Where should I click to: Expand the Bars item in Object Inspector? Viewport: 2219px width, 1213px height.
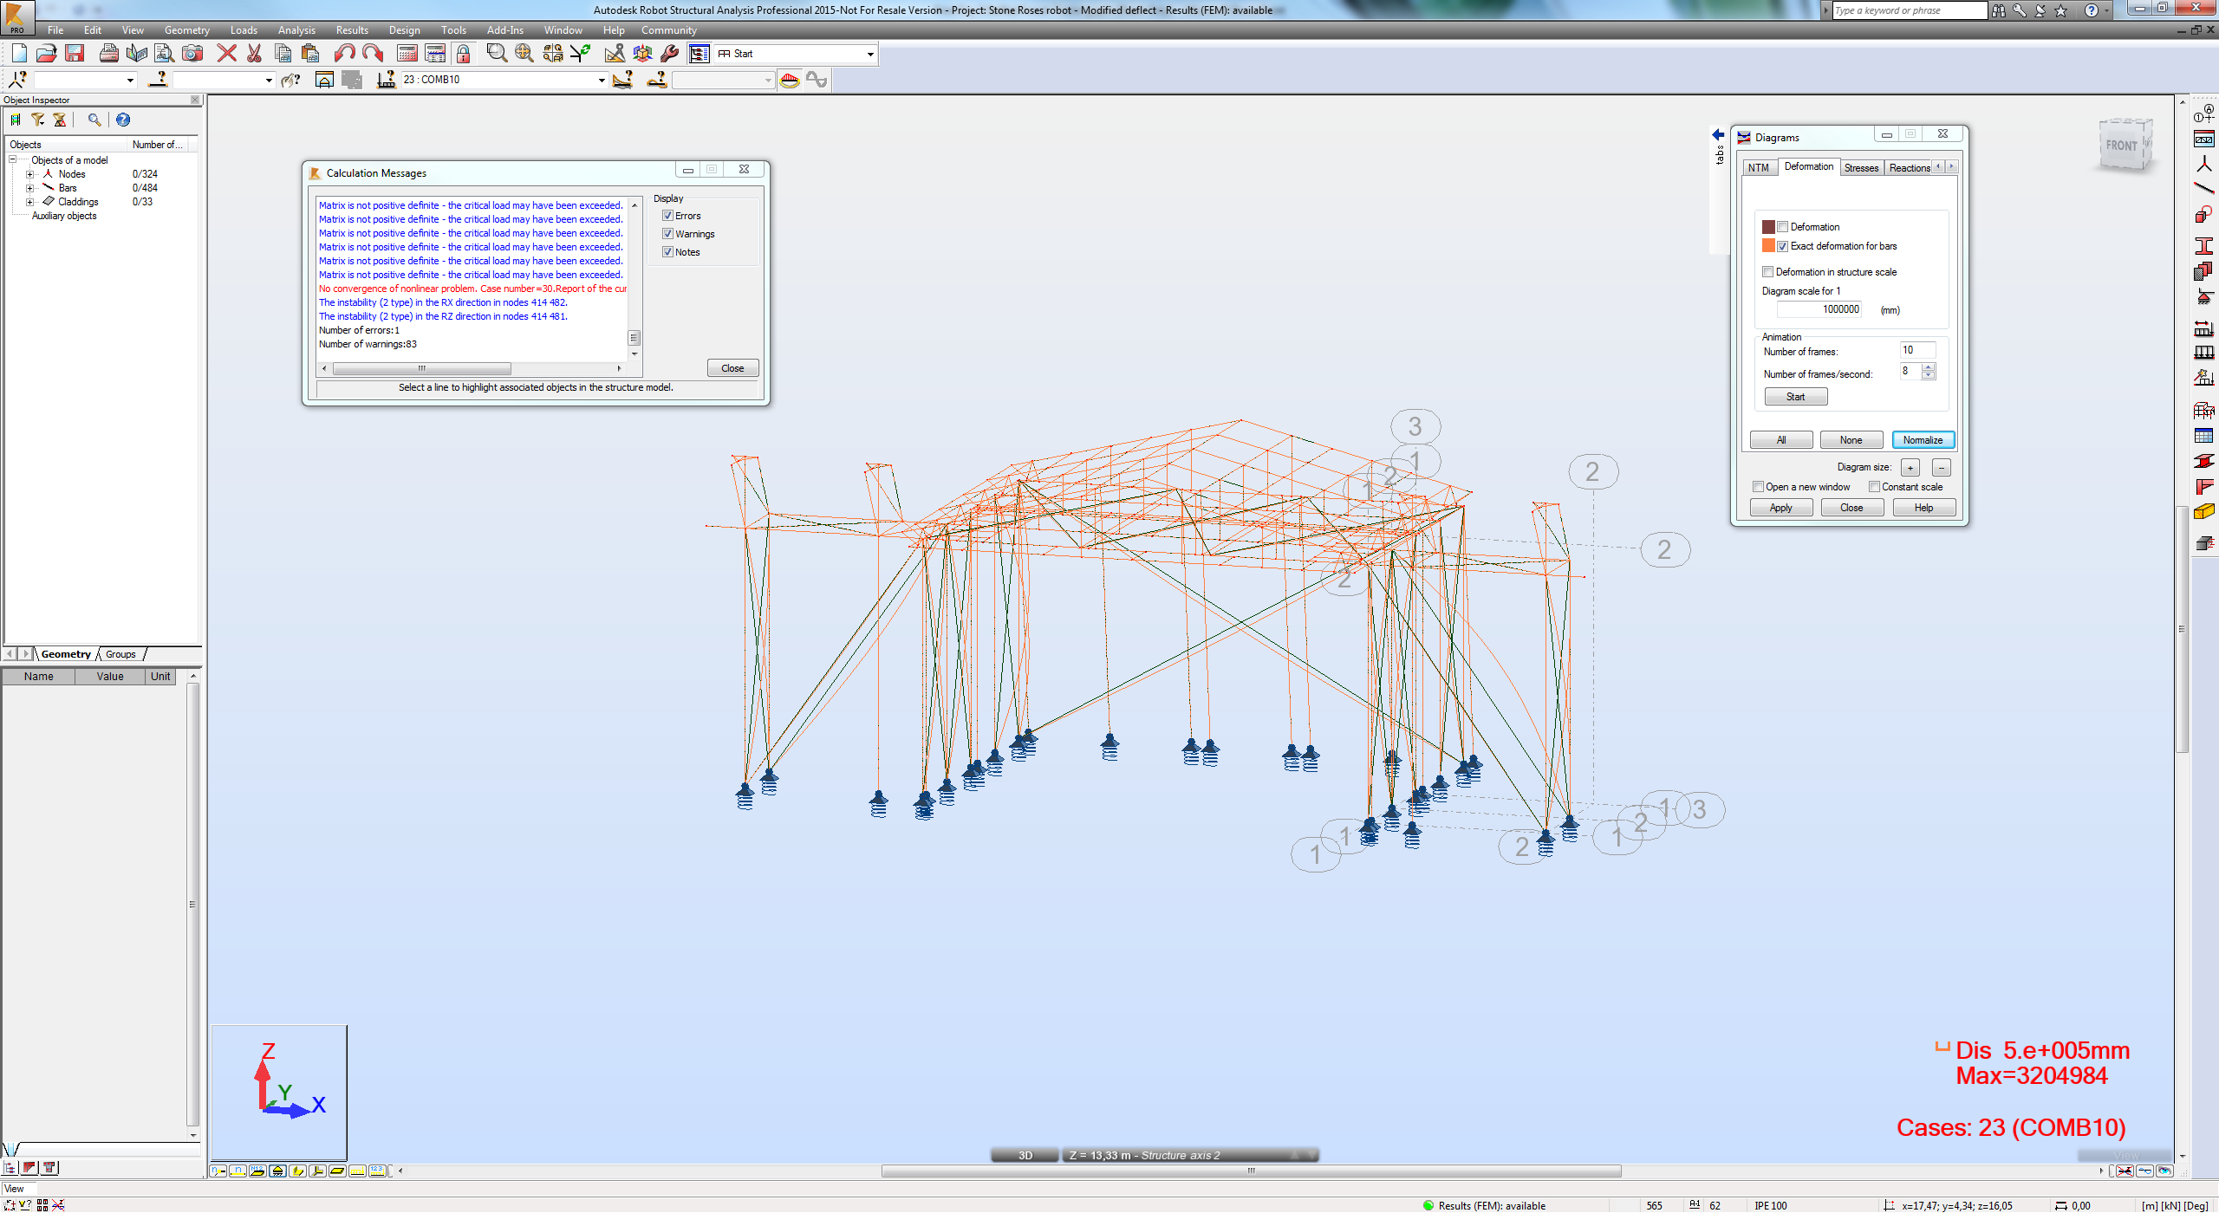click(29, 187)
